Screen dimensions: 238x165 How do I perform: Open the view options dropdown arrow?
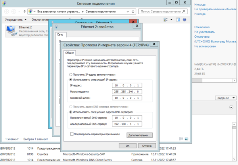[171, 19]
